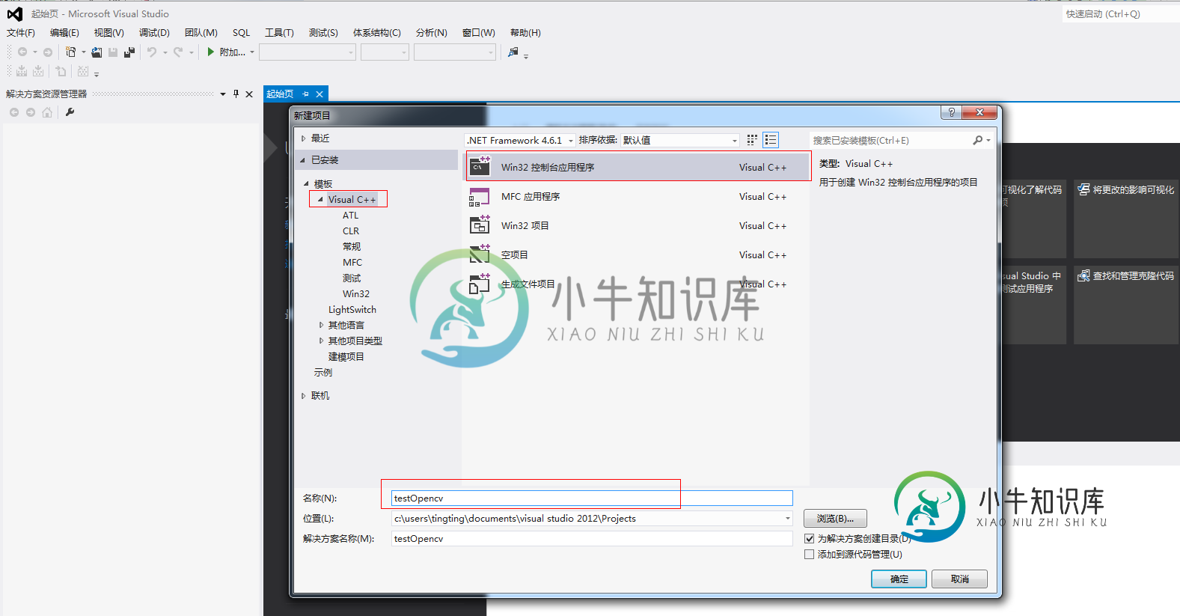Click the 解决方案名称 input field
Viewport: 1180px width, 616px height.
(592, 539)
